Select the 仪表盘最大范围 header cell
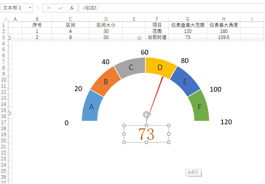265x184 pixels. tap(188, 25)
